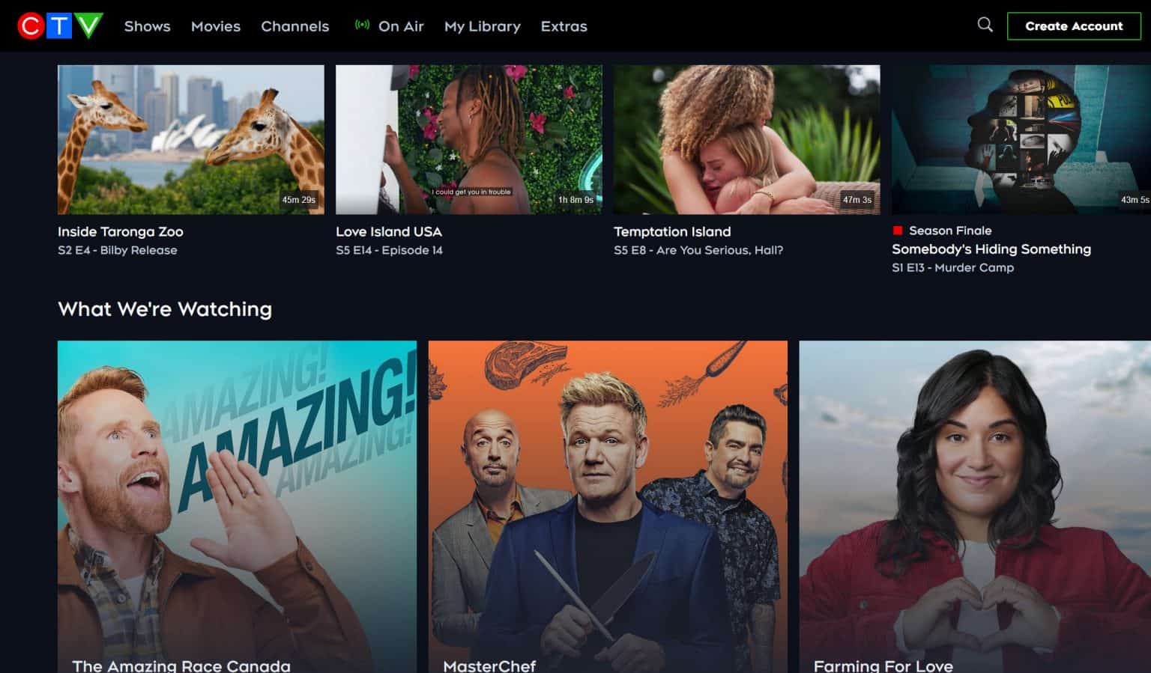Screen dimensions: 1151x673
Task: Select the MasterChef poster
Action: pos(608,507)
